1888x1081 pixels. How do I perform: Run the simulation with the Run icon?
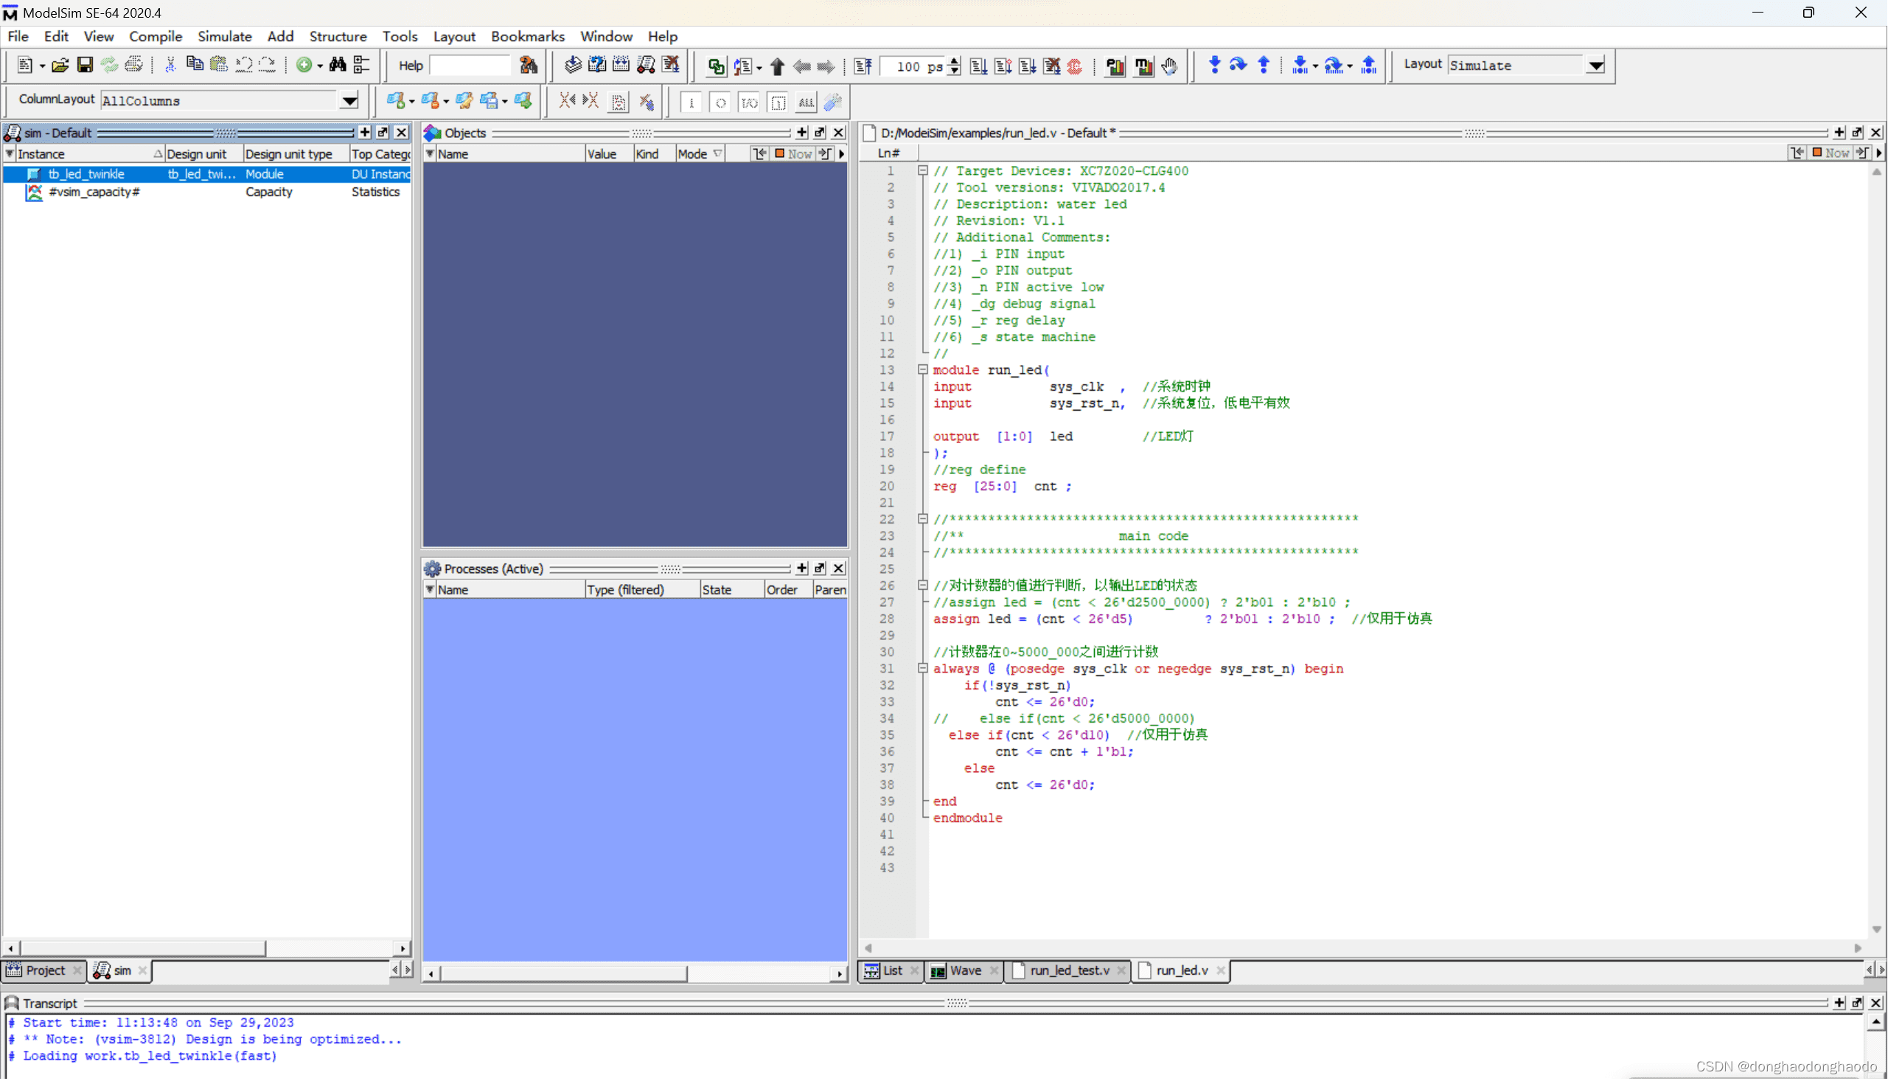coord(978,66)
